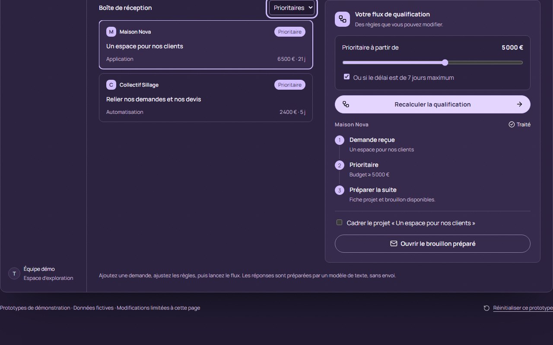The height and width of the screenshot is (345, 553).
Task: Click the "Votre flux de qualification" heading
Action: click(392, 14)
